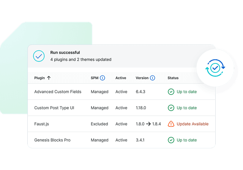Click Excluded in Faust.js row
The width and height of the screenshot is (243, 170).
point(99,124)
